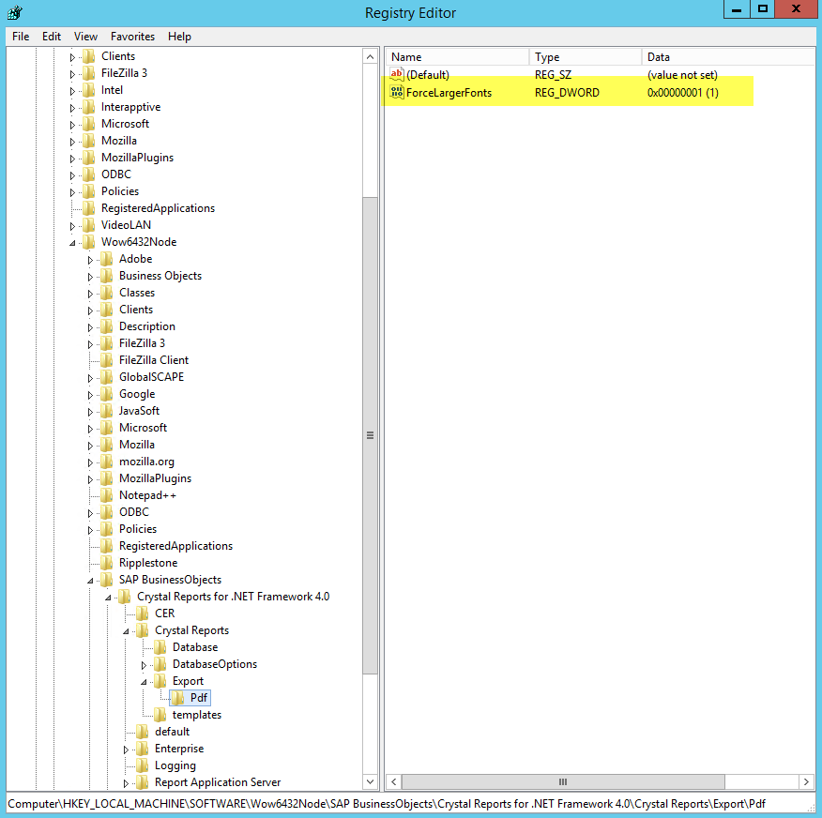
Task: Click the Adobe folder icon
Action: coord(106,259)
